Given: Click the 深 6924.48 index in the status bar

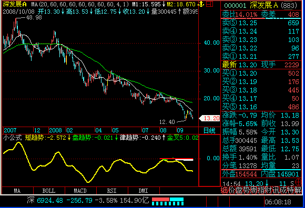Looking at the screenshot, I should pyautogui.click(x=45, y=200).
